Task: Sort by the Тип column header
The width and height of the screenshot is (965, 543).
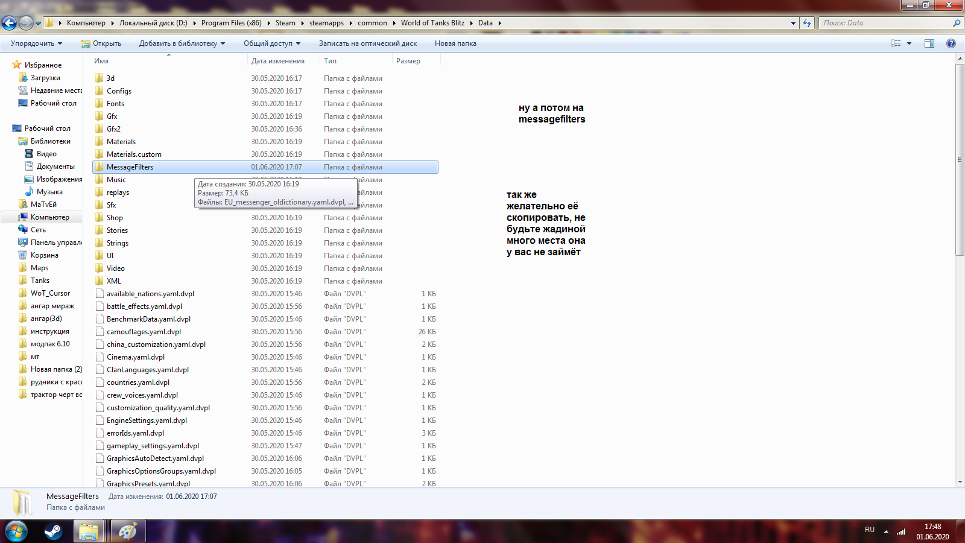Action: point(356,61)
